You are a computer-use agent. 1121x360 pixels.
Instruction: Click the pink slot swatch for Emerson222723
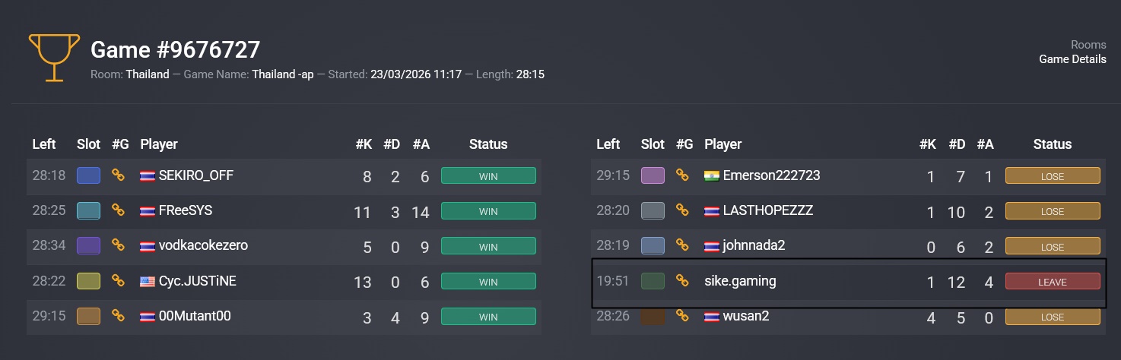653,175
